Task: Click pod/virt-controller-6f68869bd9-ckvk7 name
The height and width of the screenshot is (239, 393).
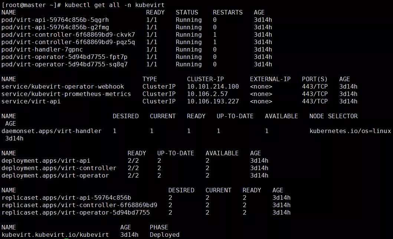Action: pos(68,35)
